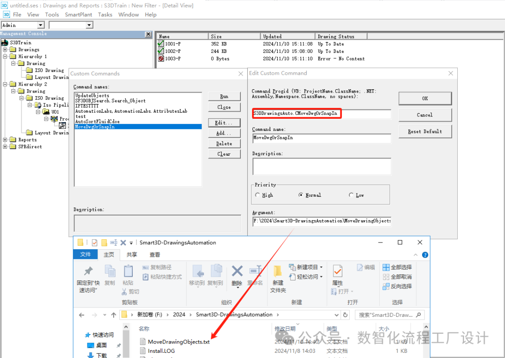The height and width of the screenshot is (358, 505).
Task: Click the 1001-P drawing status icon
Action: tap(161, 43)
